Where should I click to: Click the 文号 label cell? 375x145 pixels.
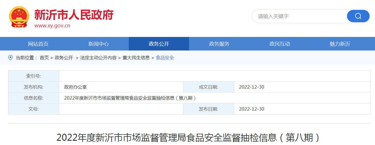tap(34, 109)
